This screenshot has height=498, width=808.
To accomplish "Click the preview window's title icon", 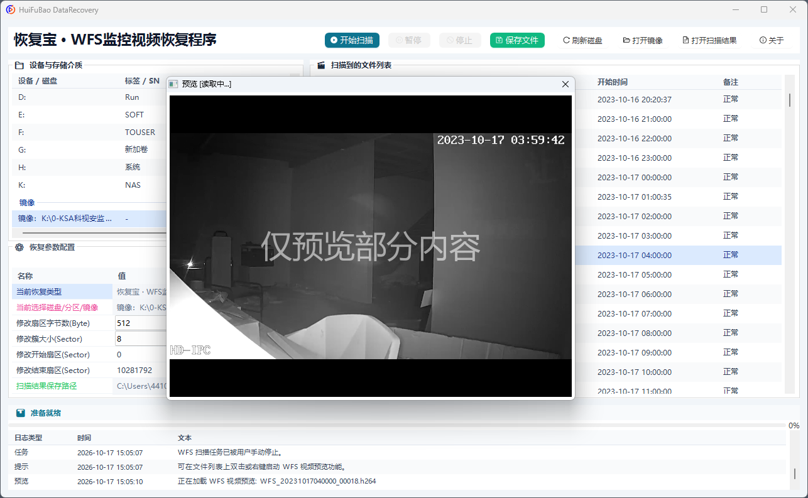I will [174, 84].
